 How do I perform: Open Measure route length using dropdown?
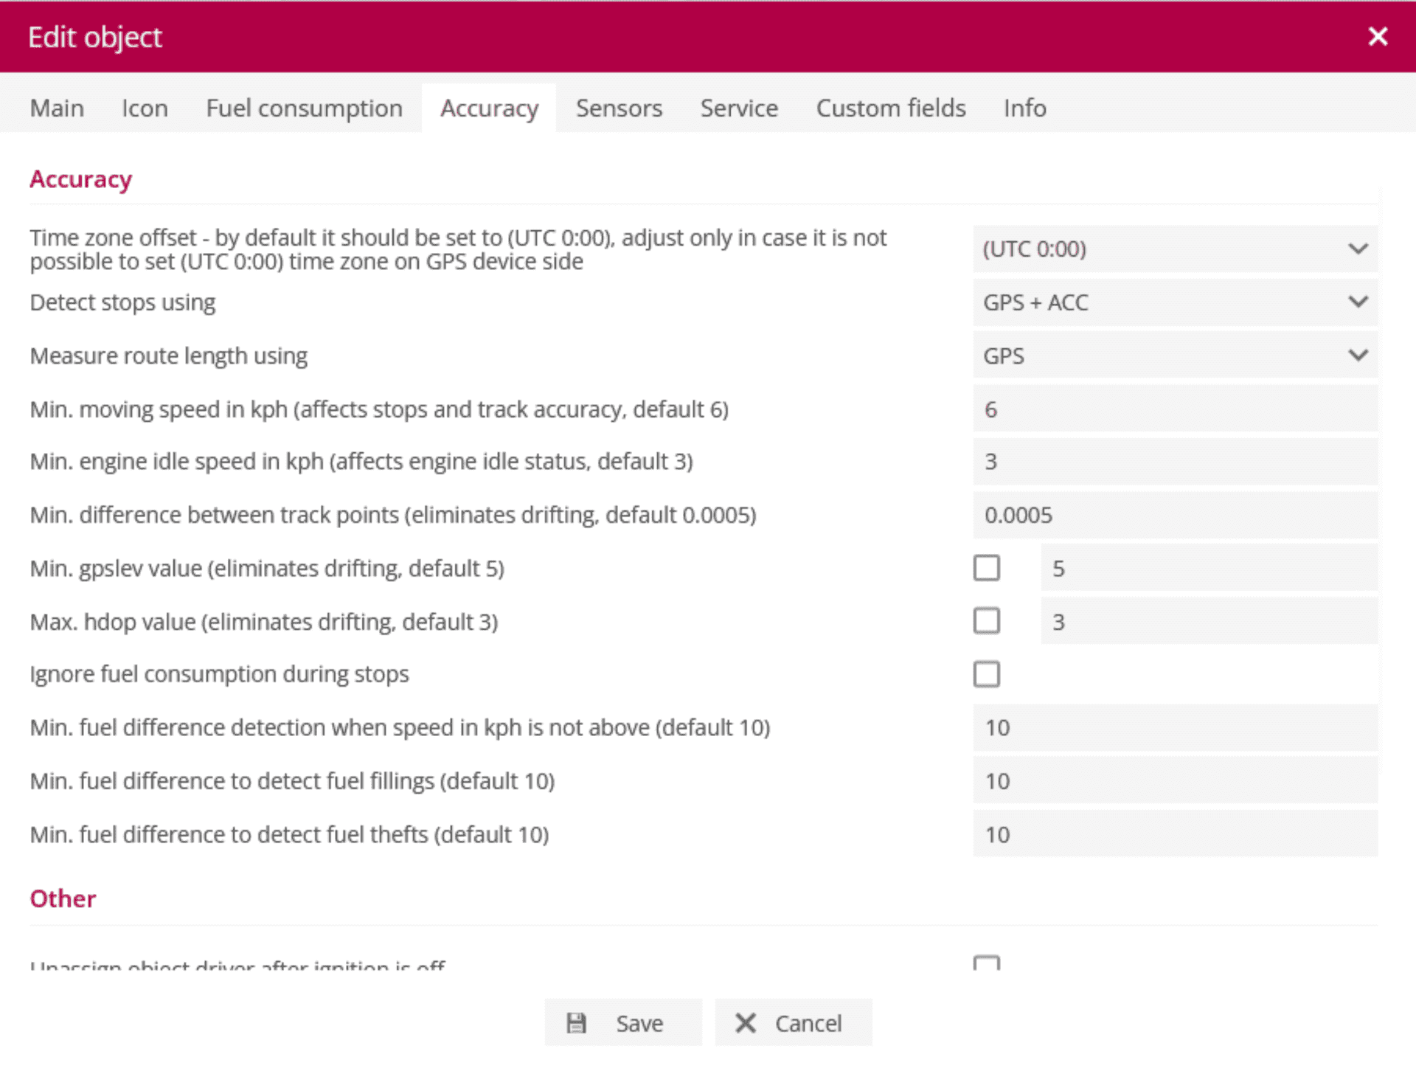[x=1174, y=356]
